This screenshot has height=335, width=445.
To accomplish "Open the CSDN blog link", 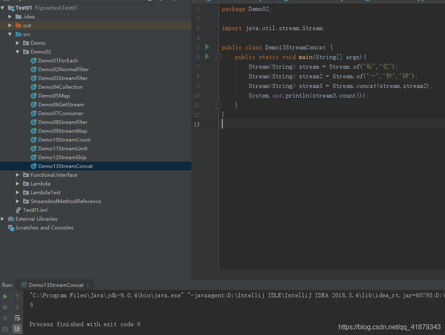I will tap(389, 327).
